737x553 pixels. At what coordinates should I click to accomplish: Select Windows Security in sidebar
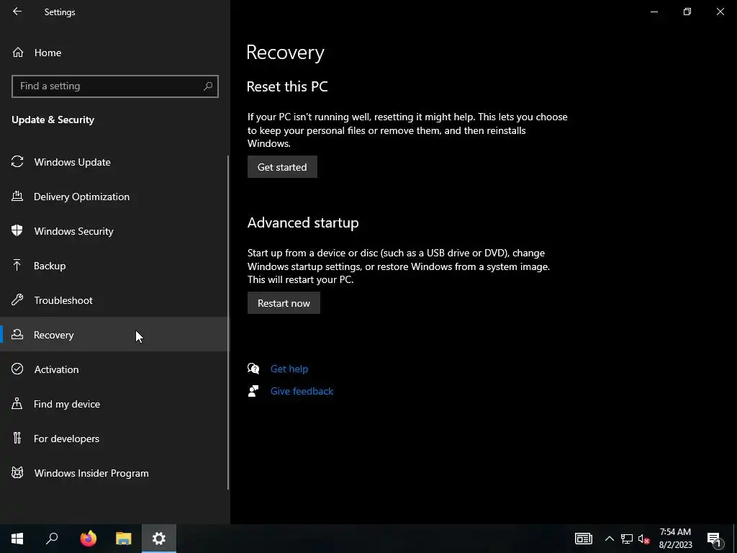tap(114, 231)
